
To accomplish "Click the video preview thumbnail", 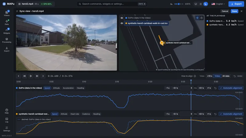I will click(x=66, y=43).
